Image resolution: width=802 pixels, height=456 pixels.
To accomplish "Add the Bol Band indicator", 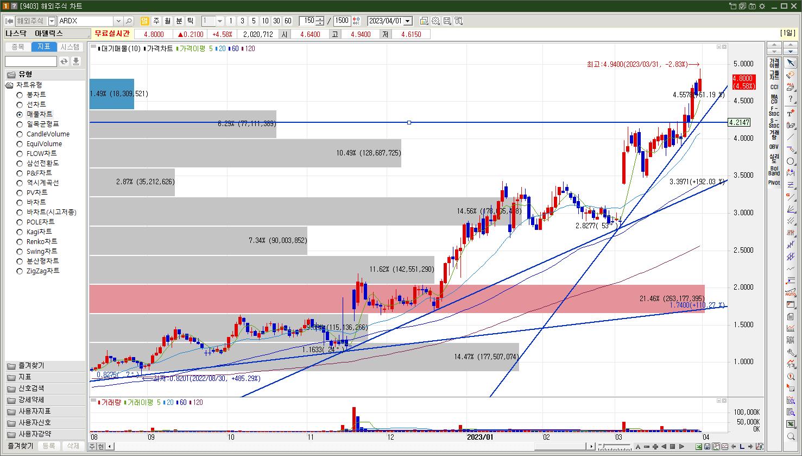I will [774, 171].
